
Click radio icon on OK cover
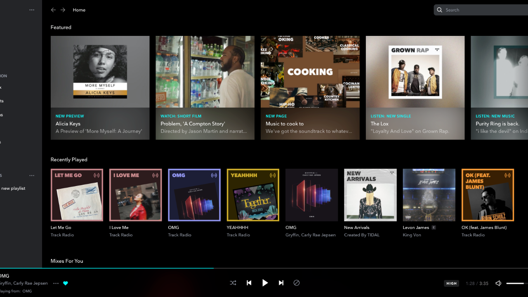click(507, 175)
